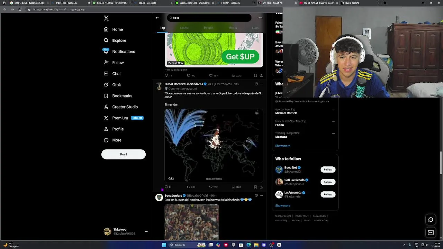The image size is (443, 249).
Task: Open Mostaza trending topic
Action: click(281, 137)
